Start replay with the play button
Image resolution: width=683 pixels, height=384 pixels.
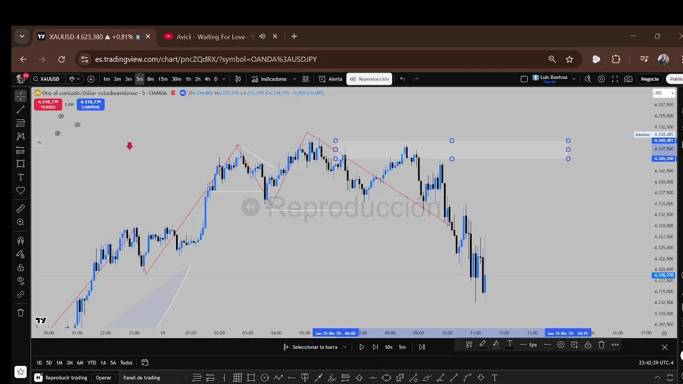coord(361,347)
